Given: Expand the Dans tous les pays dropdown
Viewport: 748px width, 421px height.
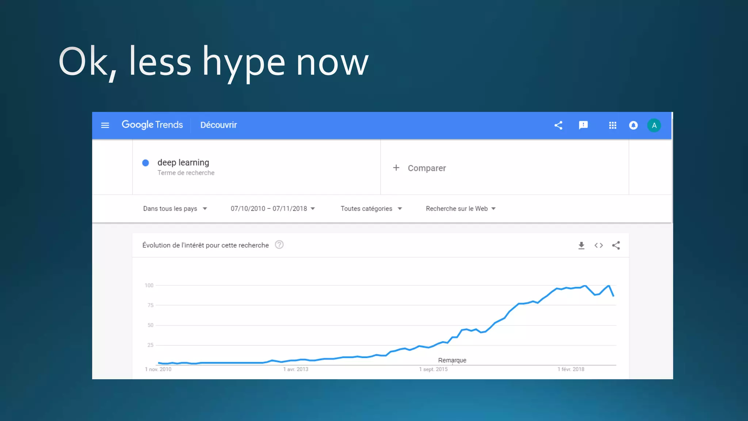Looking at the screenshot, I should tap(175, 209).
